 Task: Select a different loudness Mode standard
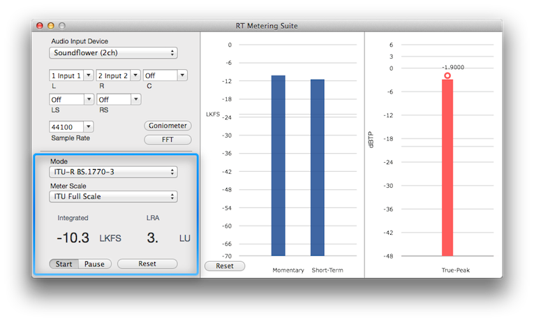(113, 172)
